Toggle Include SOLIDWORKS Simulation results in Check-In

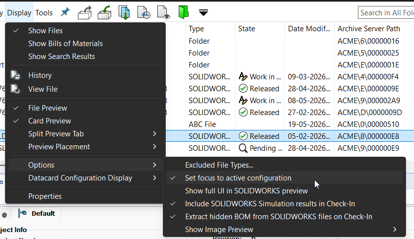[284, 204]
